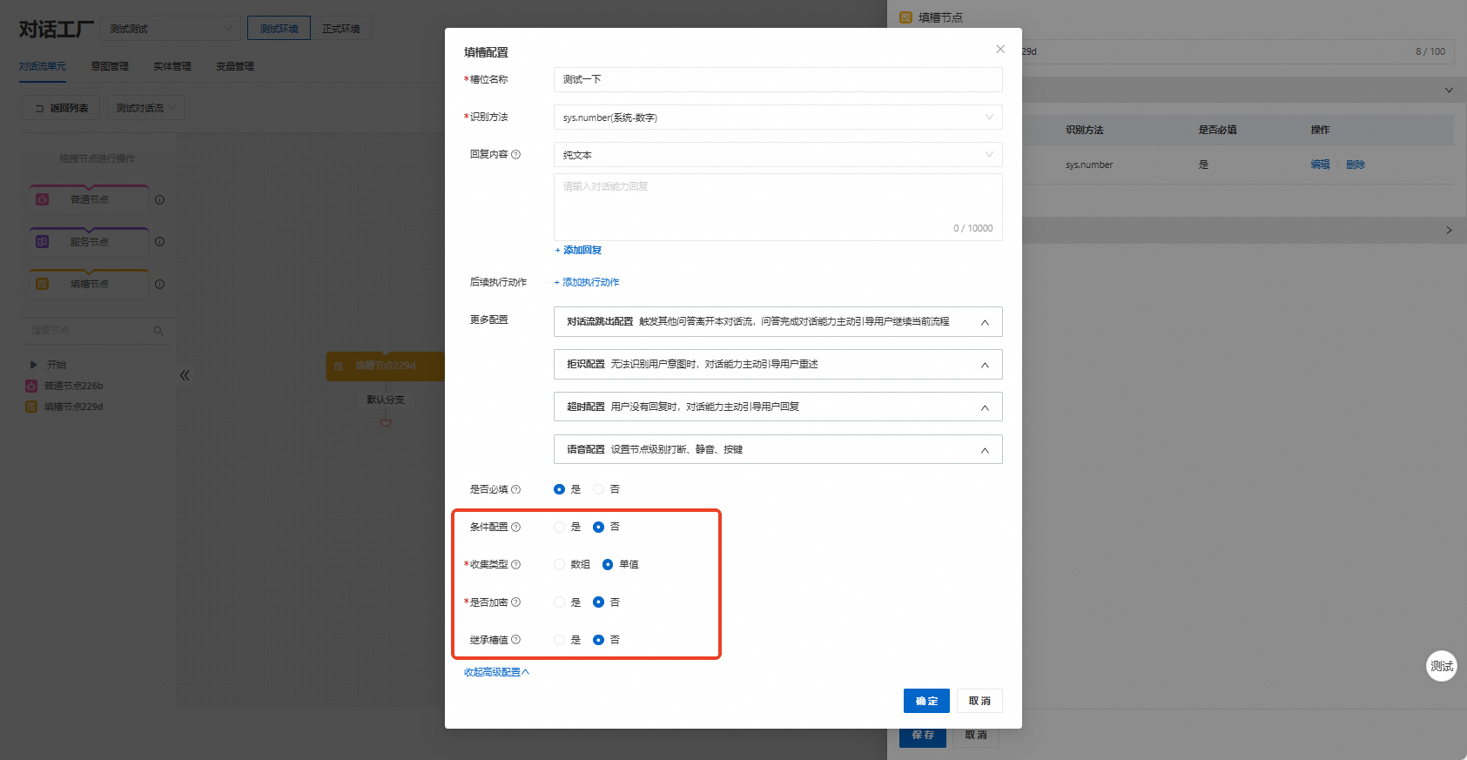Open the 纯文本 reply type dropdown
This screenshot has height=760, width=1467.
pyautogui.click(x=777, y=155)
